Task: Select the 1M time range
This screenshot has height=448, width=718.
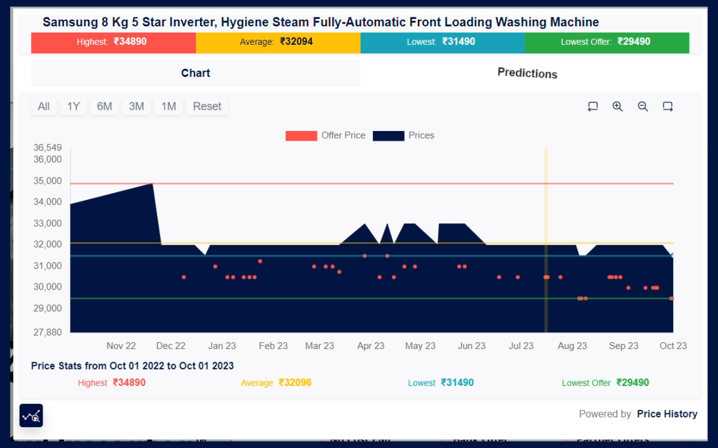Action: click(x=168, y=106)
